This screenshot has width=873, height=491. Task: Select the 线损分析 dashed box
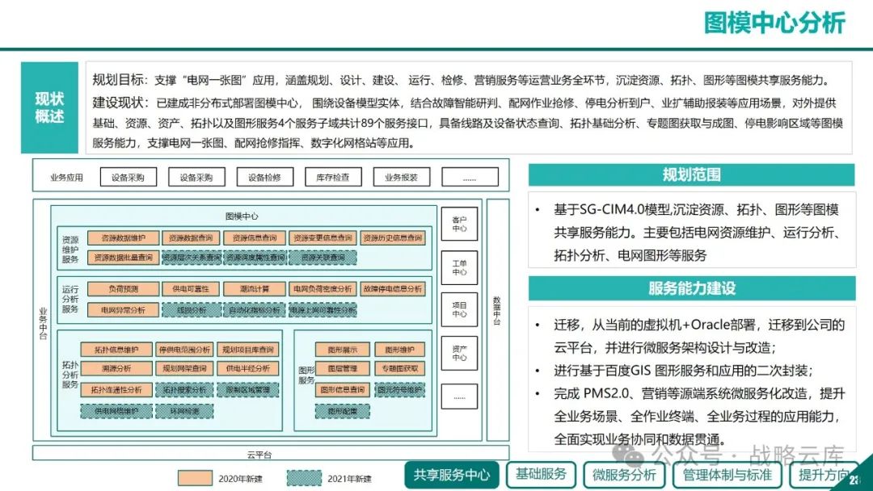pyautogui.click(x=192, y=310)
